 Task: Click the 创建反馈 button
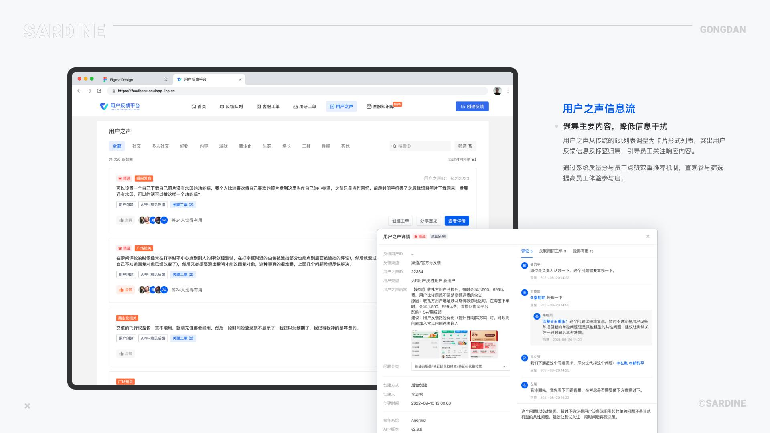[x=472, y=107]
